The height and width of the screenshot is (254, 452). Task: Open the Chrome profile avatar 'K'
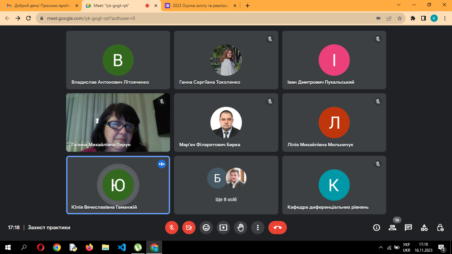click(x=434, y=19)
